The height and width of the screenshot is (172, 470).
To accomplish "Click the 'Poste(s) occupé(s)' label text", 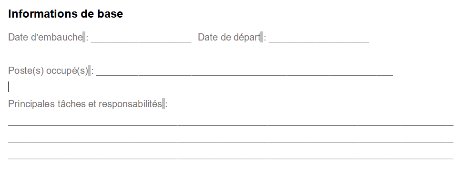I will (x=48, y=71).
